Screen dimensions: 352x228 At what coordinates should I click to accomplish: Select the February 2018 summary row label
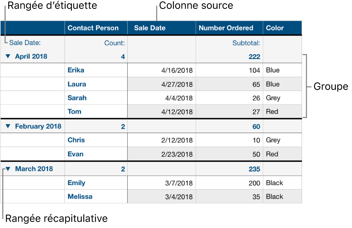tap(38, 126)
